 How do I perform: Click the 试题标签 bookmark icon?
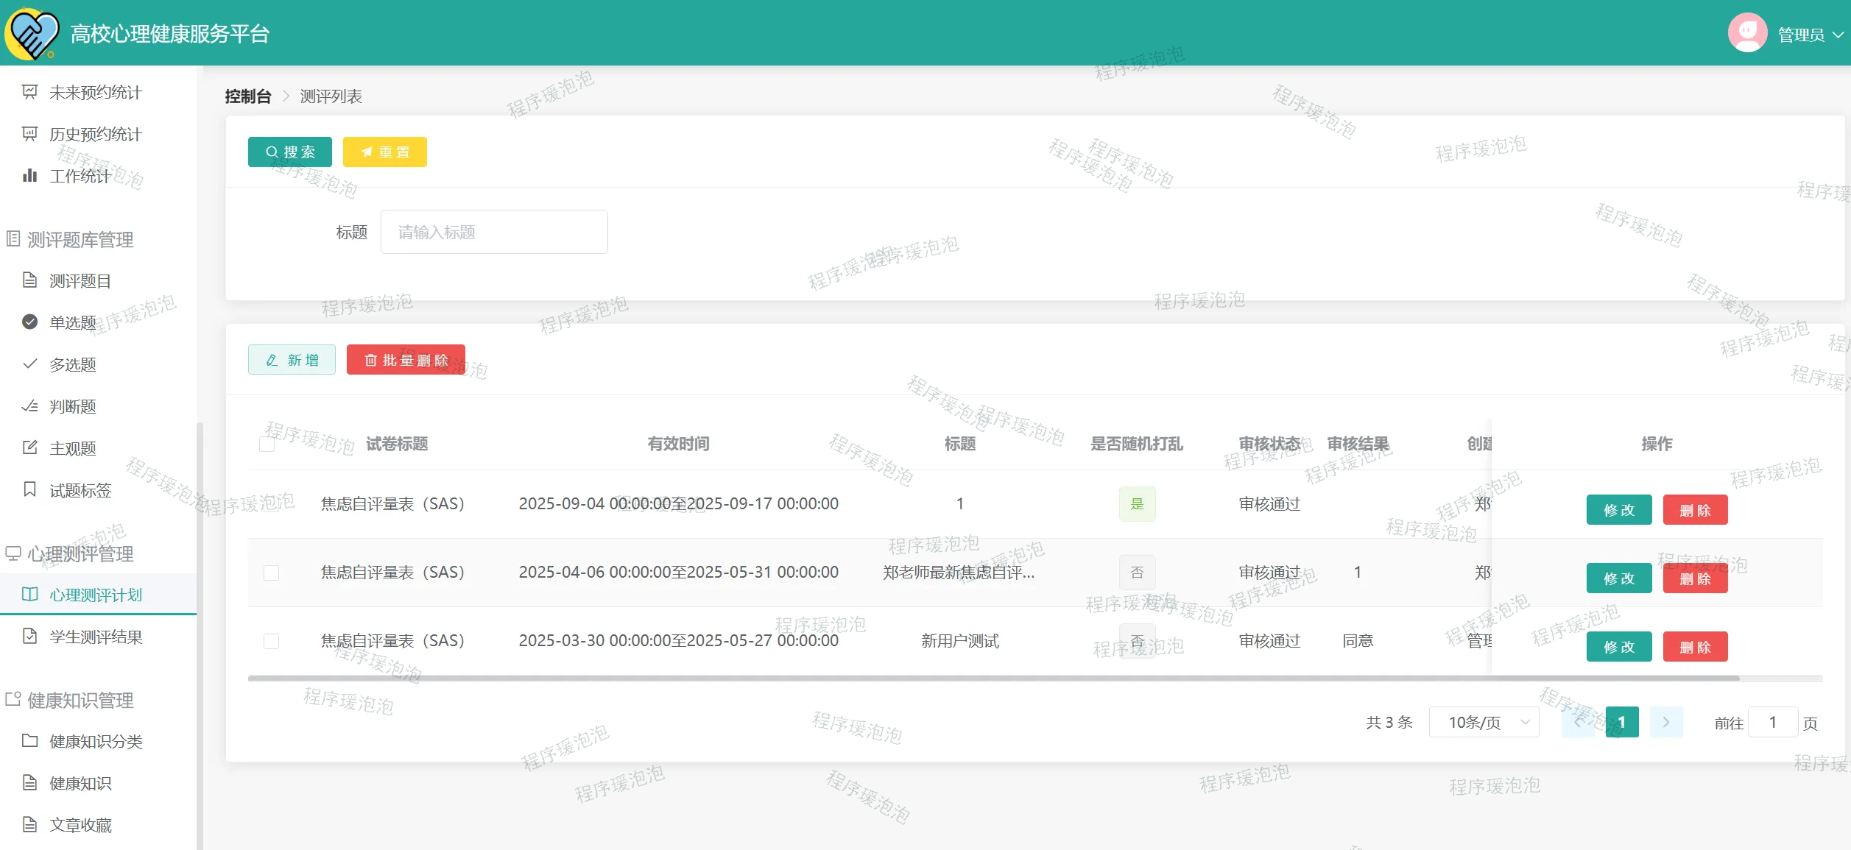click(29, 489)
